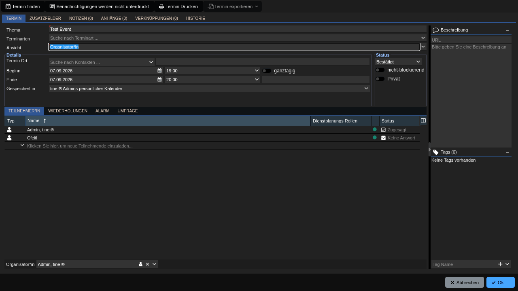
Task: Expand the Termin Ort contact dropdown
Action: (x=151, y=62)
